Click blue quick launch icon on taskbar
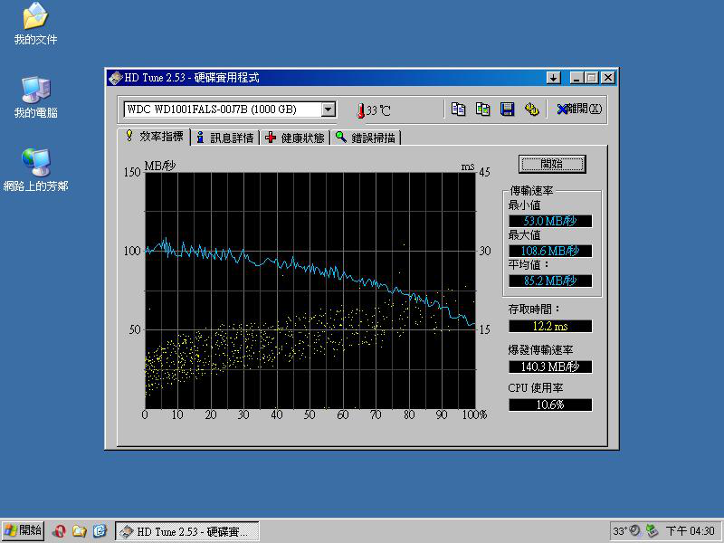724x543 pixels. point(100,531)
